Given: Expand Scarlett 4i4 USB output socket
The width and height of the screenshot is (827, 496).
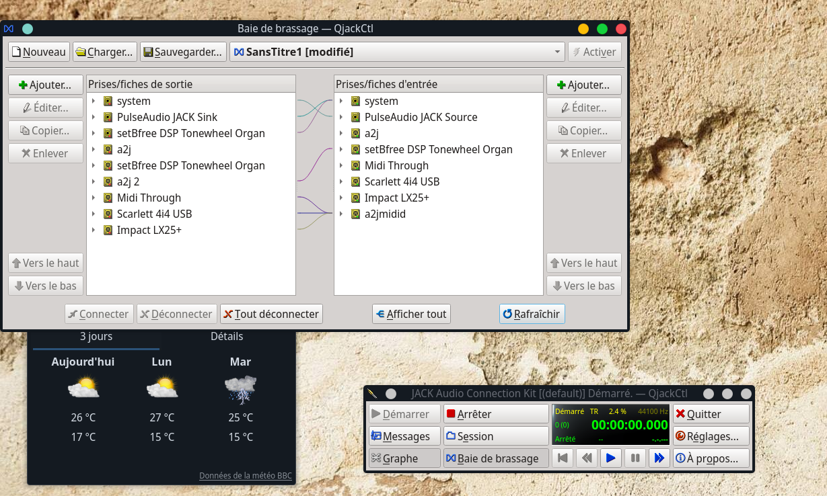Looking at the screenshot, I should pyautogui.click(x=94, y=214).
